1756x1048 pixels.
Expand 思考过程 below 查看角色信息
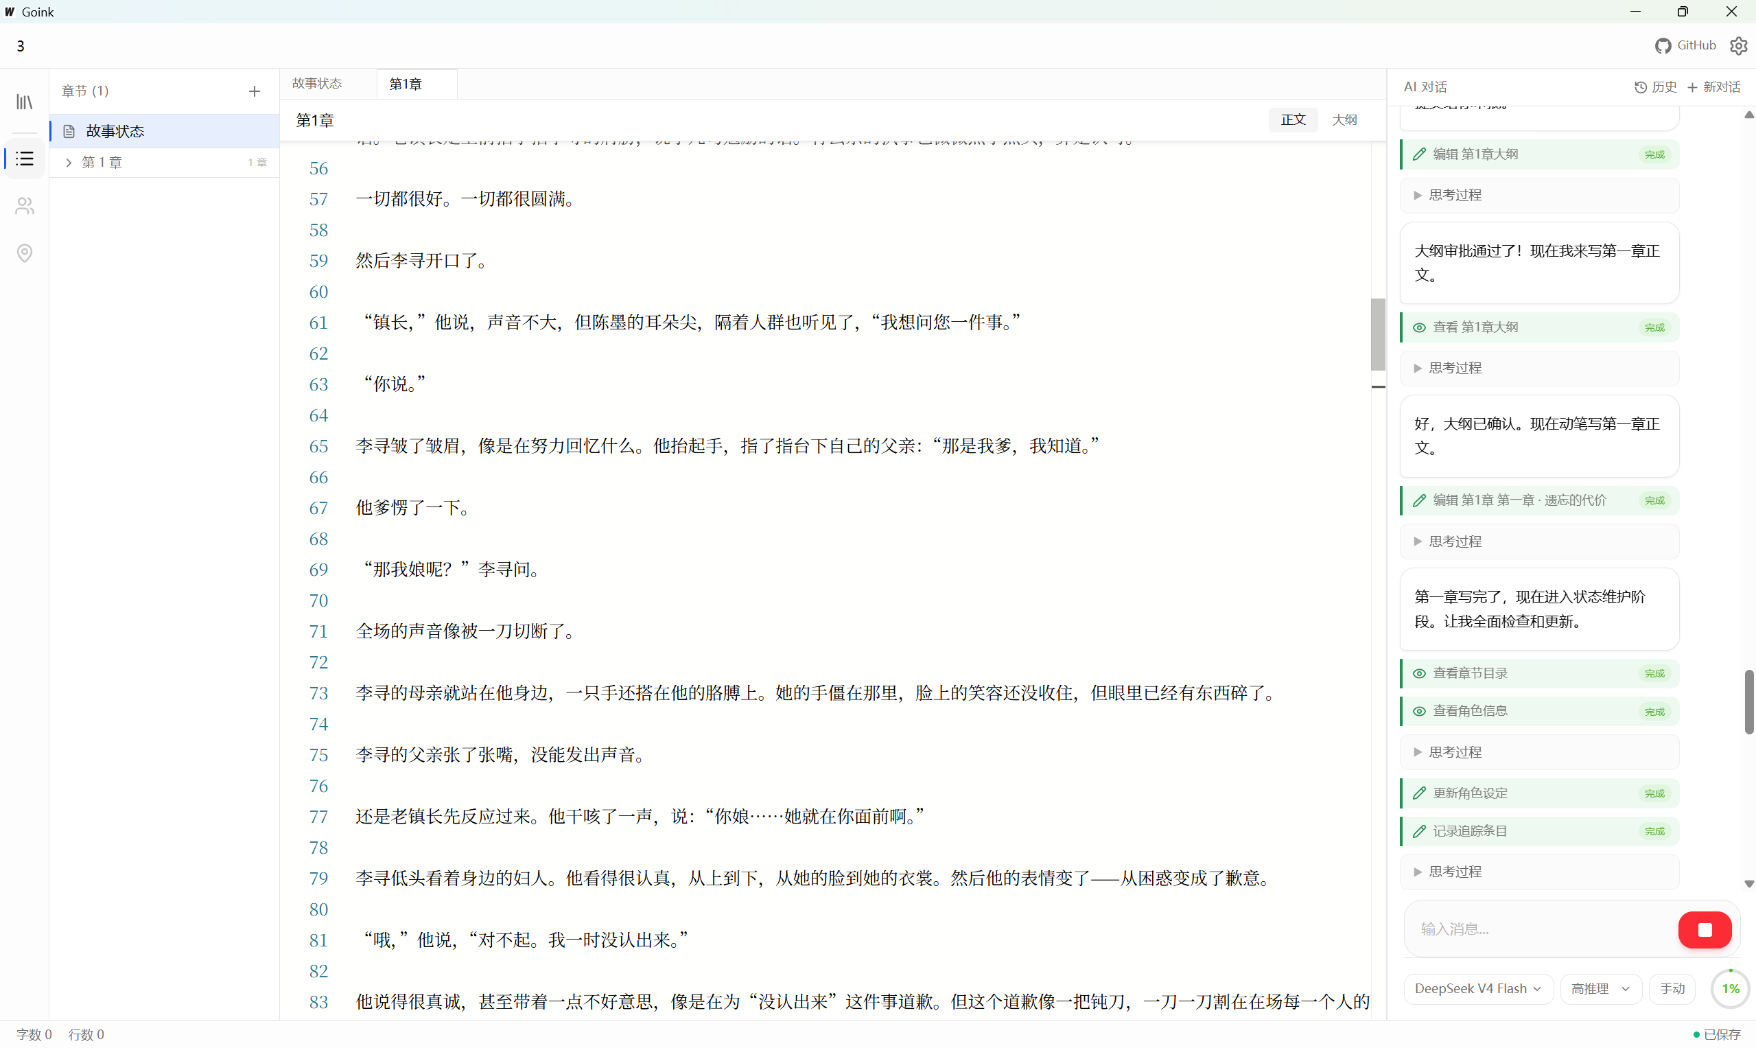tap(1538, 752)
